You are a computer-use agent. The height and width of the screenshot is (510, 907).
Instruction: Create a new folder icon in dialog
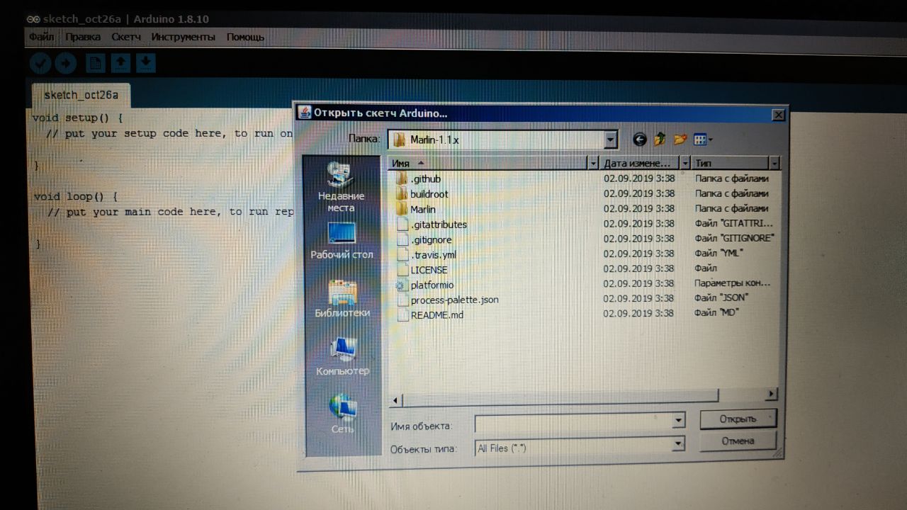pos(680,140)
